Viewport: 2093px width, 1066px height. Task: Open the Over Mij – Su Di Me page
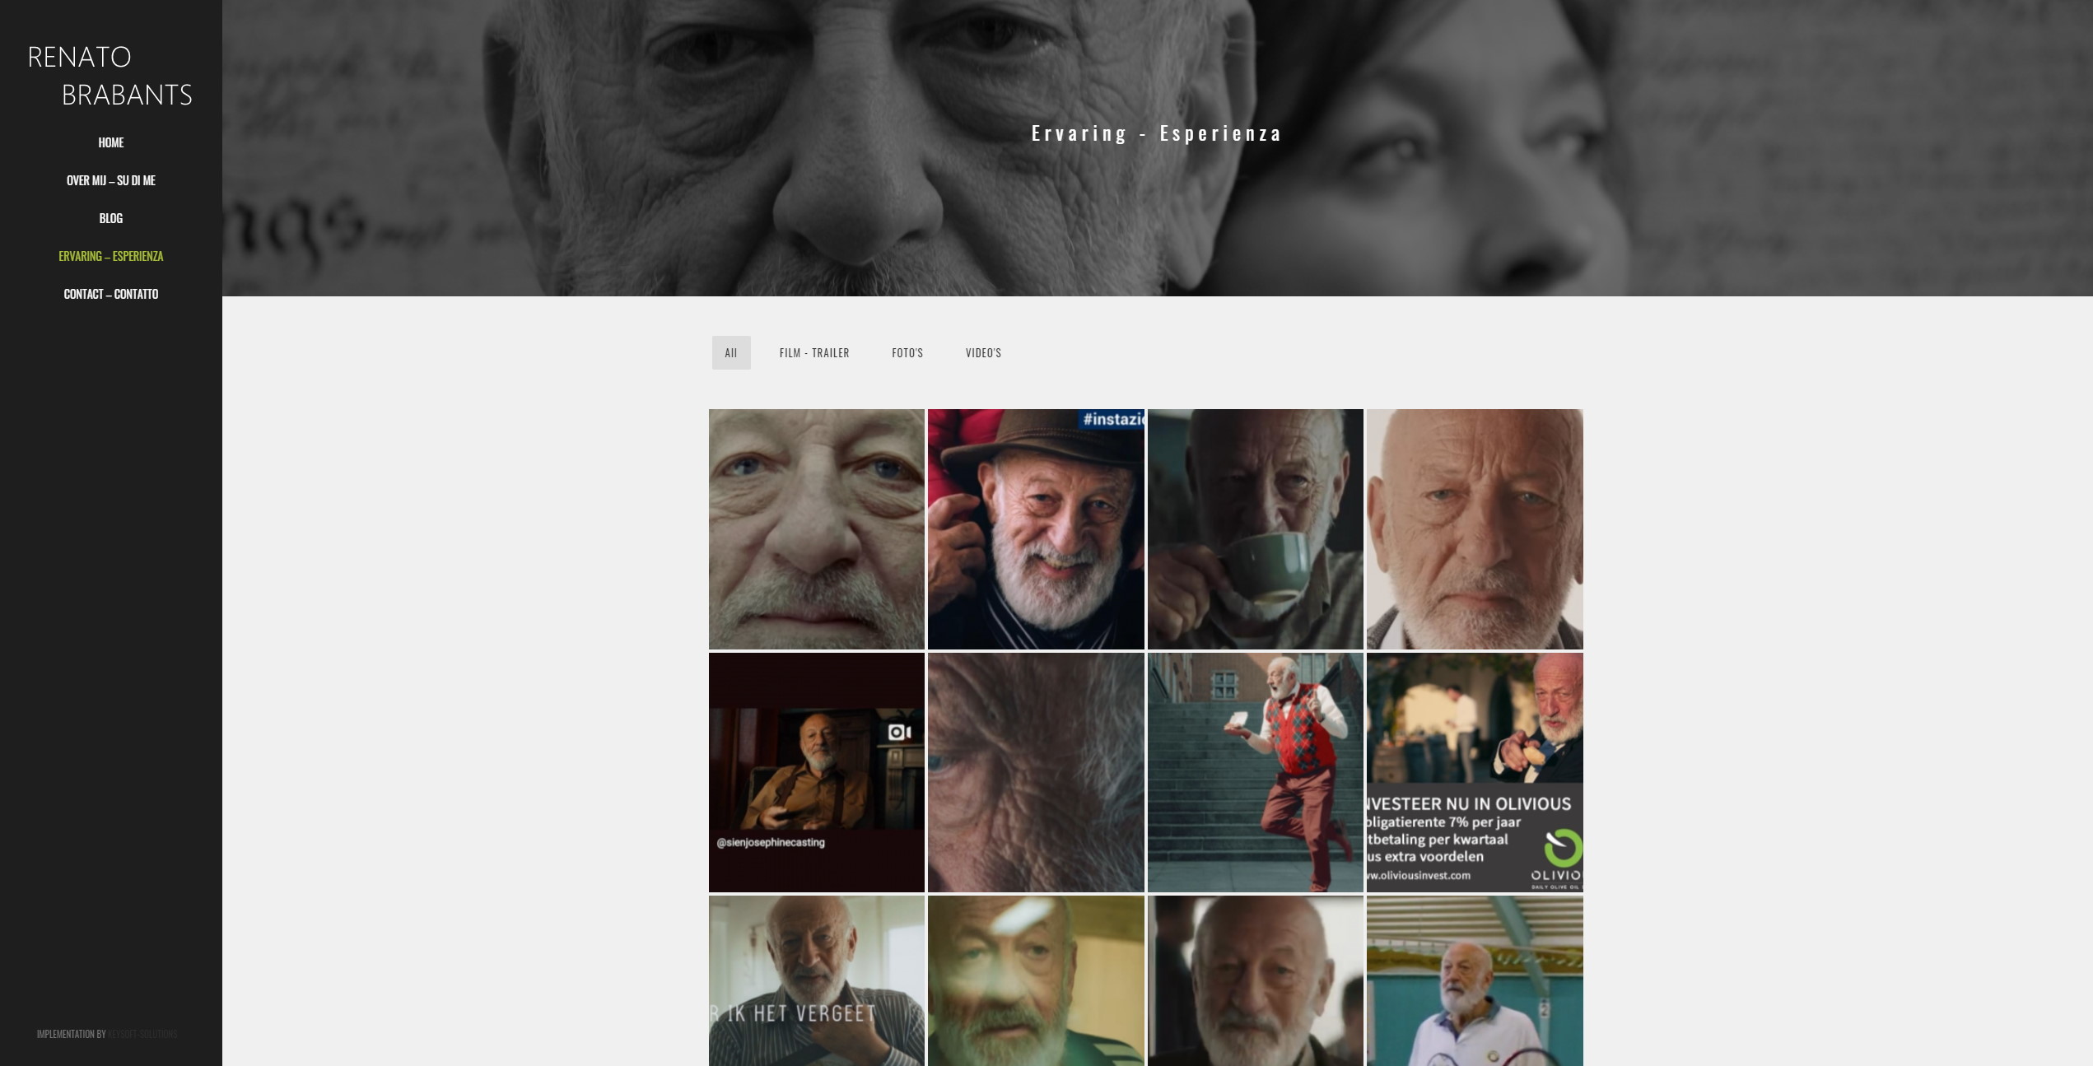pyautogui.click(x=110, y=180)
